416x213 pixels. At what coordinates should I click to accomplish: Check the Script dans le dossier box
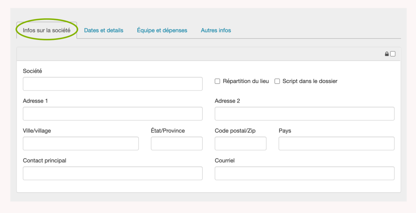pyautogui.click(x=277, y=81)
